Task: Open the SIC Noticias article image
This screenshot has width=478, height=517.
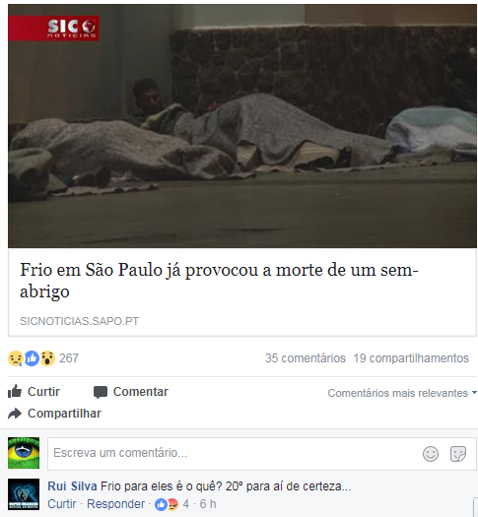Action: (242, 126)
